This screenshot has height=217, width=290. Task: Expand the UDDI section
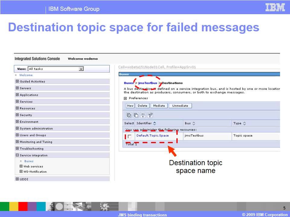[18, 179]
